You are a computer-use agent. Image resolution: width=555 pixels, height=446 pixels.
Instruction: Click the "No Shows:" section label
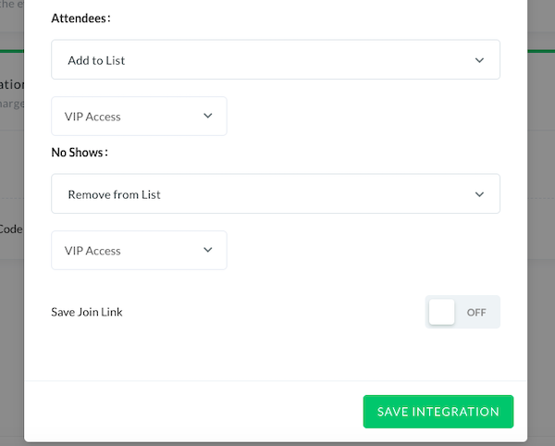click(79, 152)
